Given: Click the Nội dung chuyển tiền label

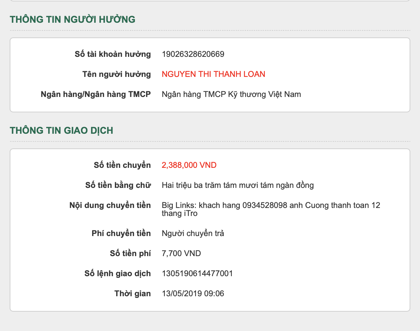Looking at the screenshot, I should [110, 205].
